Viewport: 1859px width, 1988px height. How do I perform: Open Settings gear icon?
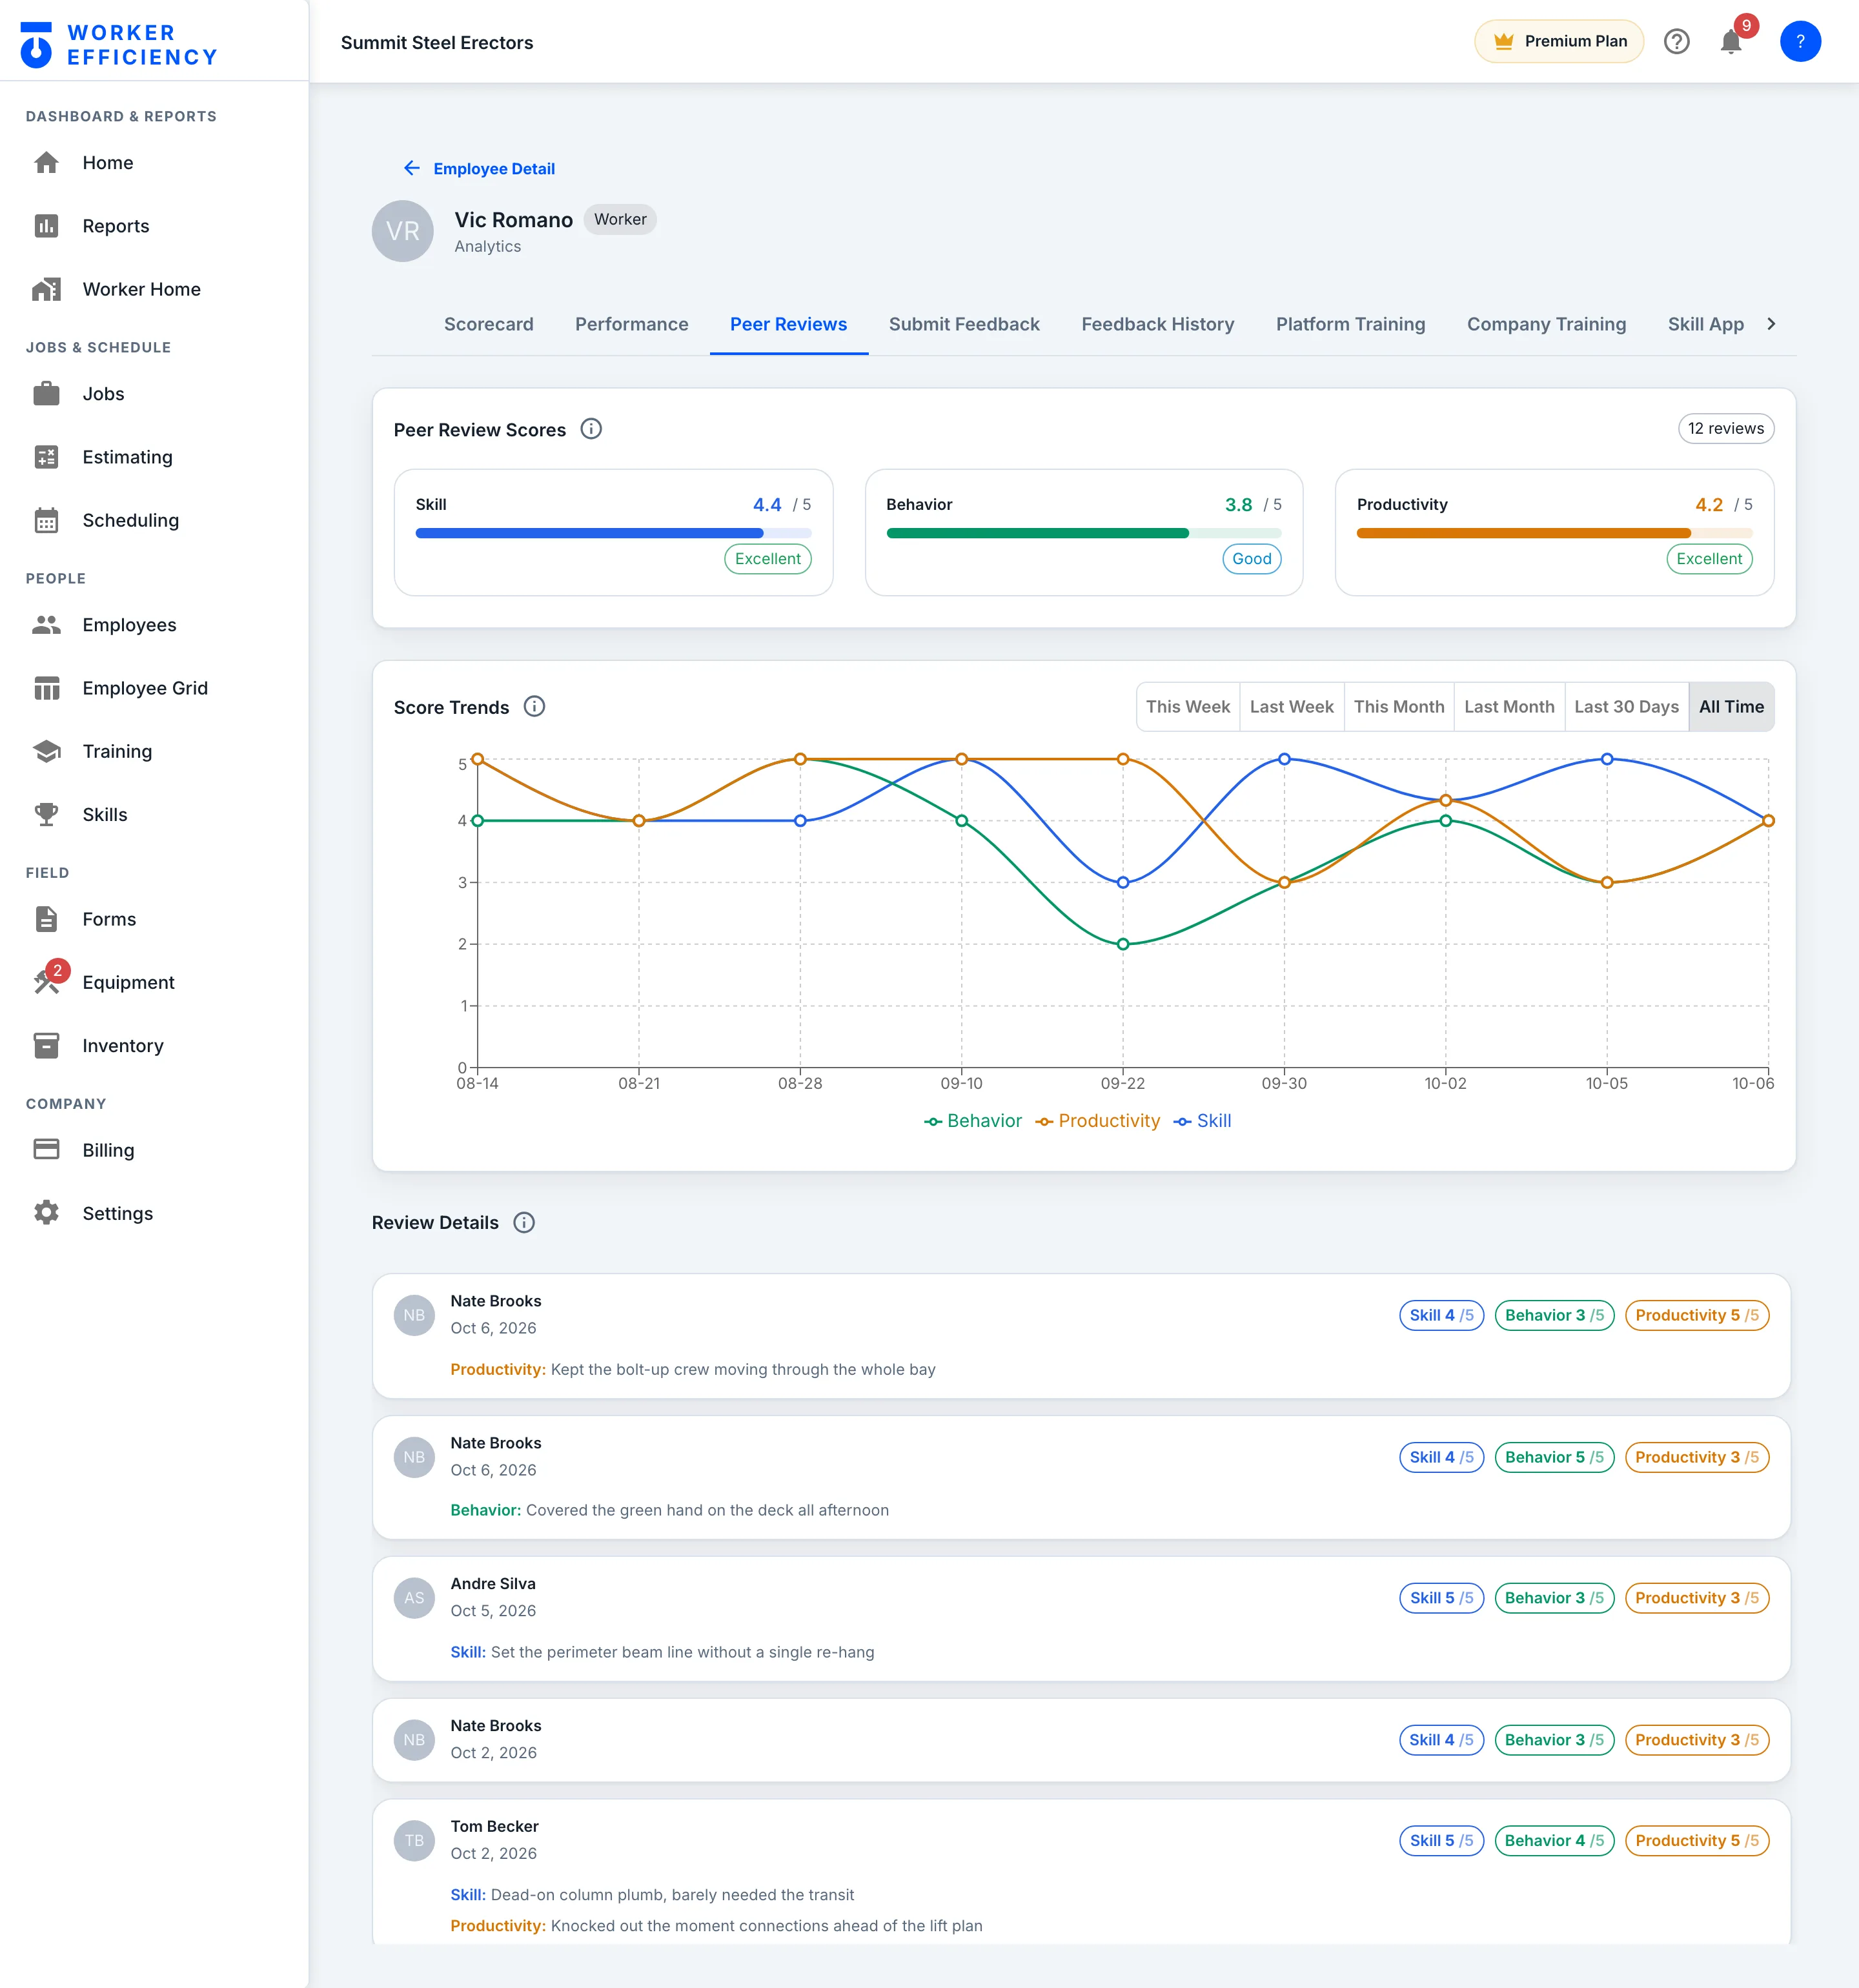click(46, 1213)
